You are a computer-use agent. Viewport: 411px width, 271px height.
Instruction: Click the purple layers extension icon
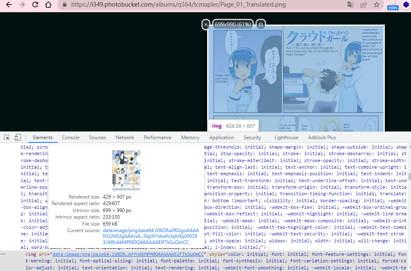pyautogui.click(x=406, y=5)
